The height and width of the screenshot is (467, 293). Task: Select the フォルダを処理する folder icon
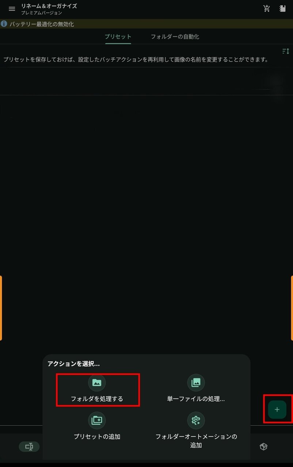pos(97,382)
